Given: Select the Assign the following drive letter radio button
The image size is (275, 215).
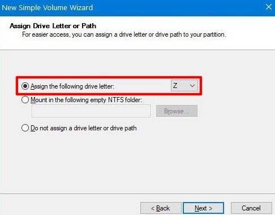Looking at the screenshot, I should tap(25, 86).
